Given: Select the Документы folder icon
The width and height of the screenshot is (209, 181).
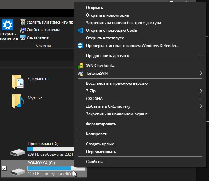Looking at the screenshot, I should pos(18,82).
